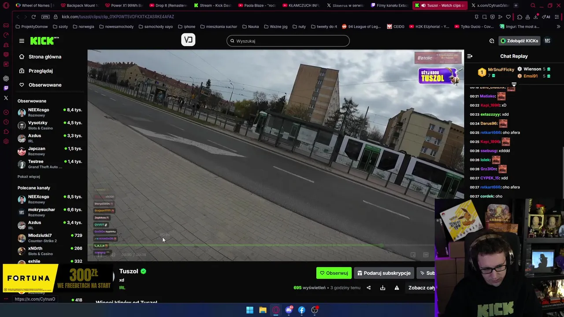Viewport: 564px width, 317px height.
Task: Open X in the Opera sidebar
Action: coord(6,98)
